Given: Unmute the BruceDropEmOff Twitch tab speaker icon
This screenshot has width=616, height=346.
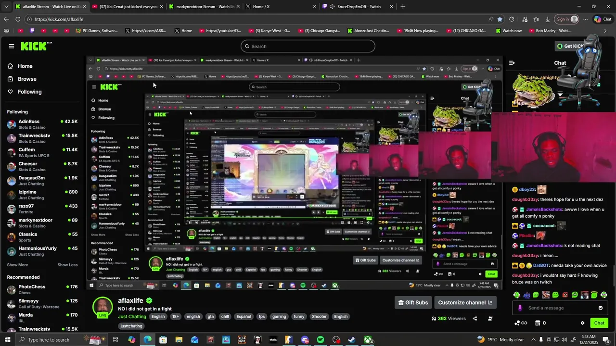Looking at the screenshot, I should click(x=332, y=7).
